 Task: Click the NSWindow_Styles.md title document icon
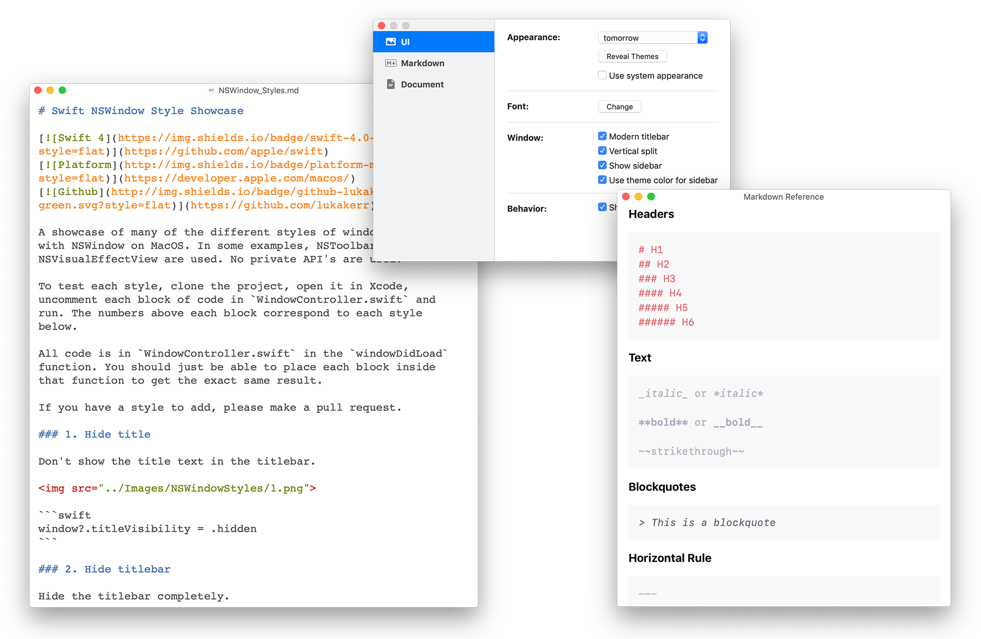(211, 90)
